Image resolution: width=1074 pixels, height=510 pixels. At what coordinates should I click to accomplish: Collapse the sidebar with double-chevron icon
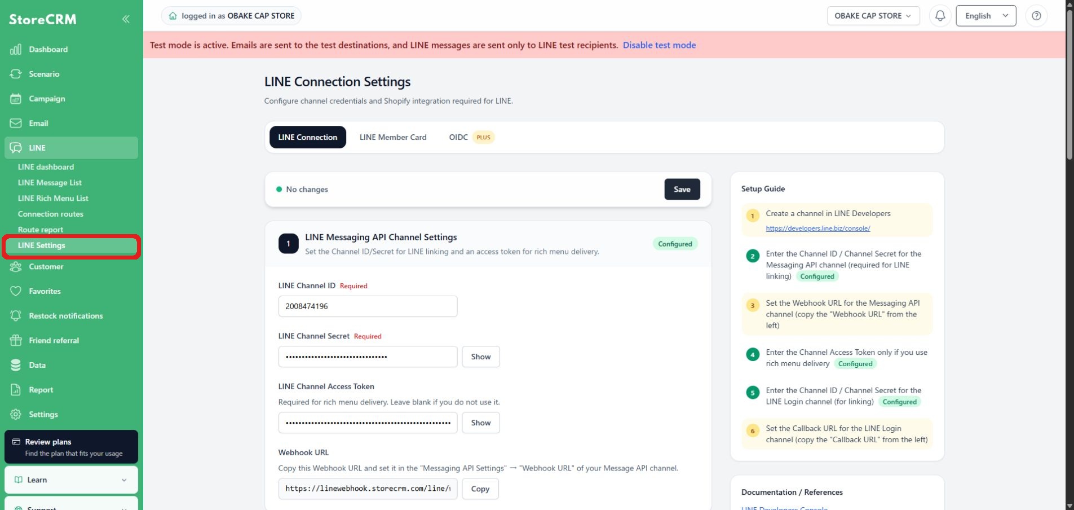(126, 19)
